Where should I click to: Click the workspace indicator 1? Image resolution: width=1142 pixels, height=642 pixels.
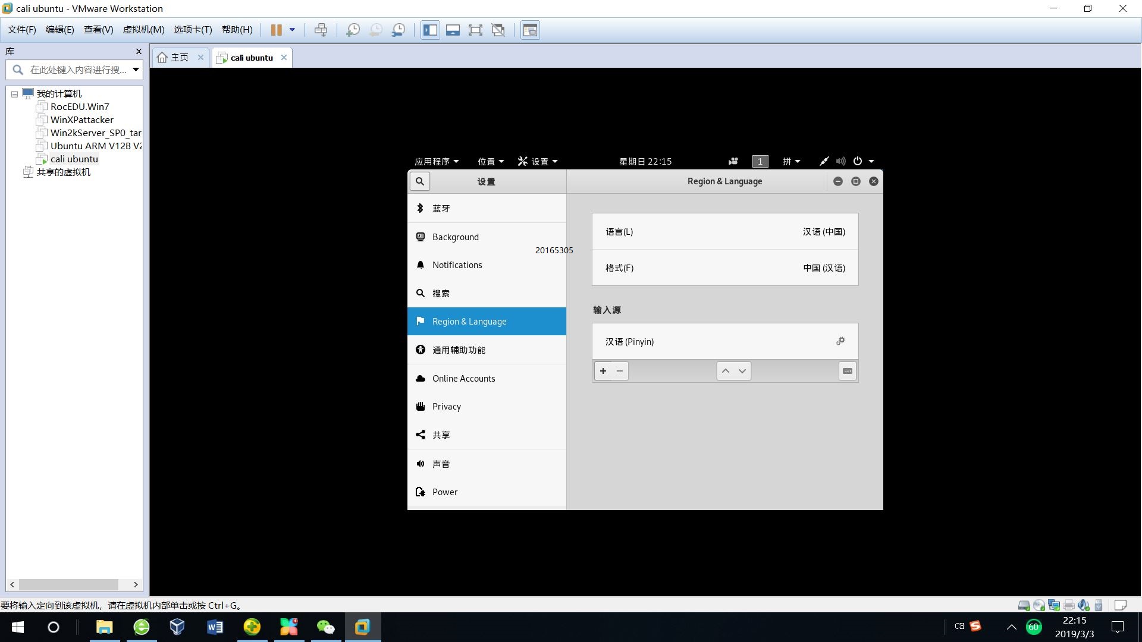[760, 161]
